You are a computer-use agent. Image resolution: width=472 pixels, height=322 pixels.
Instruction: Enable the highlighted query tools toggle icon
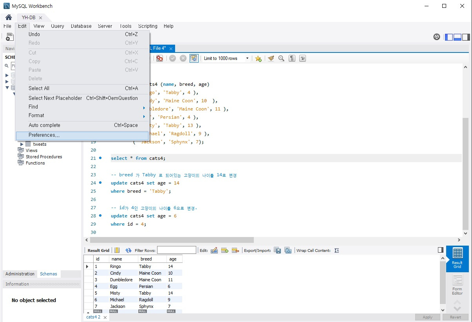click(194, 58)
